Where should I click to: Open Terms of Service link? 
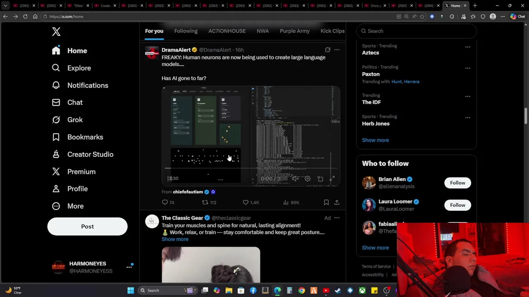[x=376, y=266]
